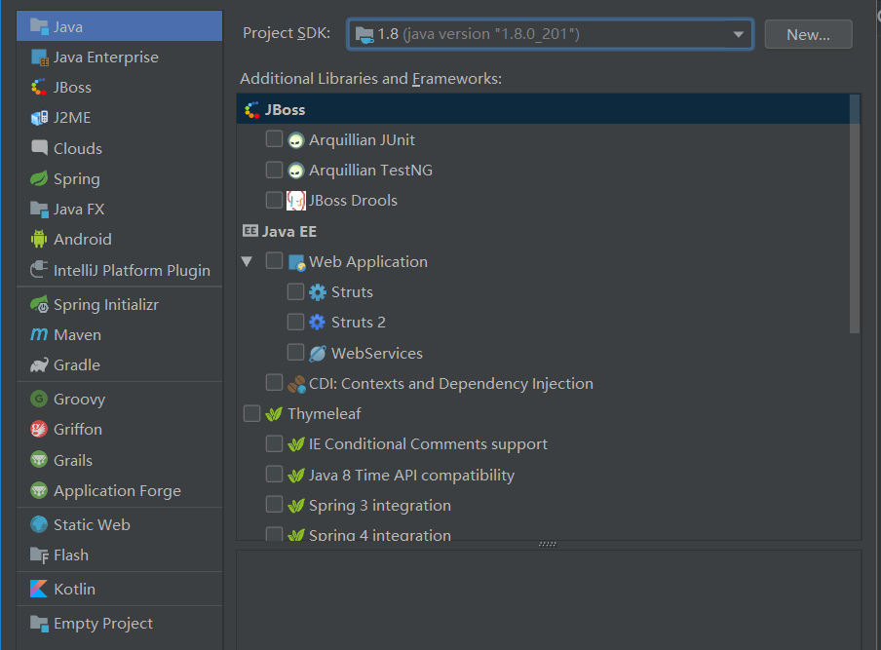Click the New... SDK button
Screen dimensions: 881x650
[x=808, y=34]
